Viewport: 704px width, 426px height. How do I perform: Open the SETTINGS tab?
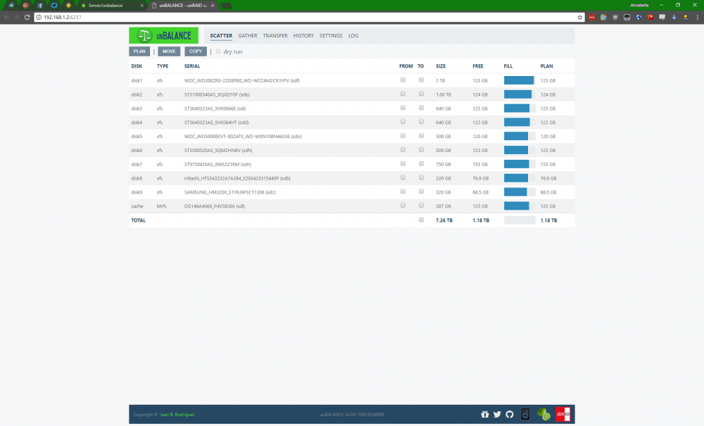[x=331, y=35]
